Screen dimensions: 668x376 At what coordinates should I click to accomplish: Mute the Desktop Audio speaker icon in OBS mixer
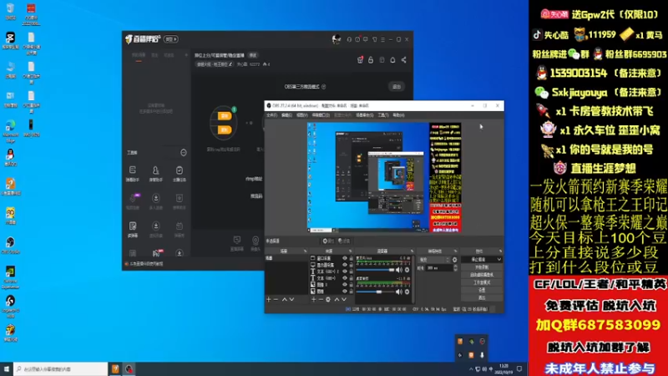(399, 292)
